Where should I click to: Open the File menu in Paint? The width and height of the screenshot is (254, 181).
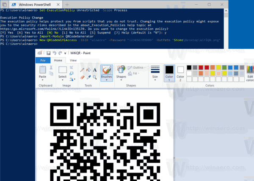pyautogui.click(x=43, y=60)
